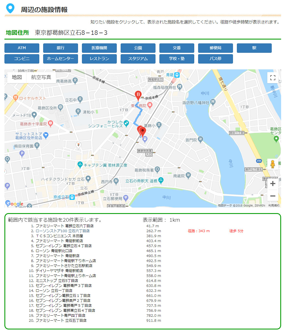Display コンビニ locations
Screen dimensions: 285x335
pos(22,59)
